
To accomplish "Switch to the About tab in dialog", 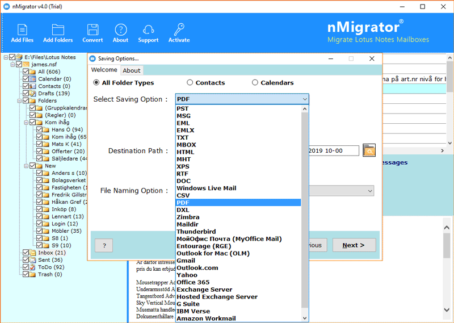I will (131, 70).
